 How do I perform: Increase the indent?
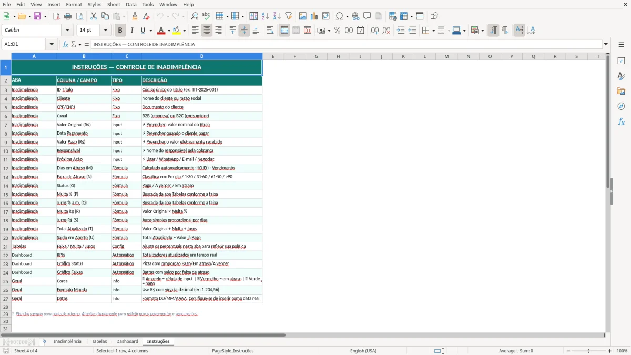tap(401, 31)
